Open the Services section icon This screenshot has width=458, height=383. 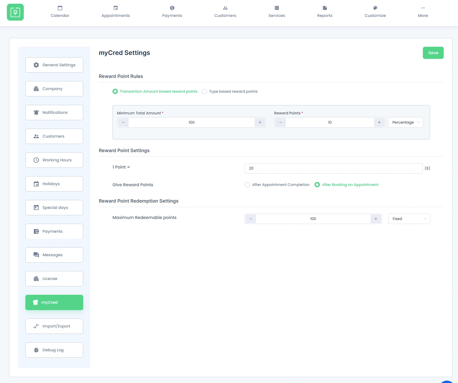[x=277, y=11]
